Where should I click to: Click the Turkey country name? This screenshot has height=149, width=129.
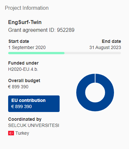pos(22,133)
